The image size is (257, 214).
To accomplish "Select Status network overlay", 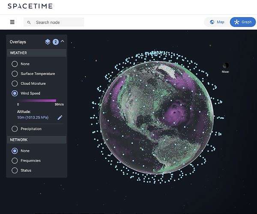I will [15, 170].
